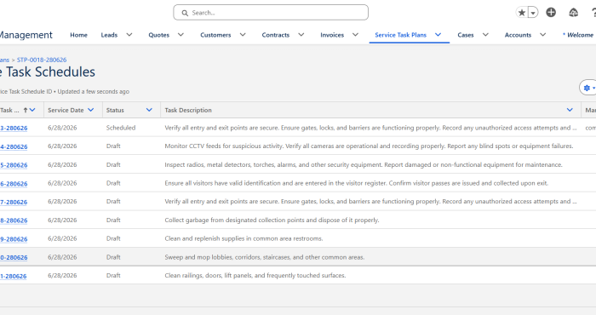
Task: Click the Task column sort arrow
Action: 26,110
